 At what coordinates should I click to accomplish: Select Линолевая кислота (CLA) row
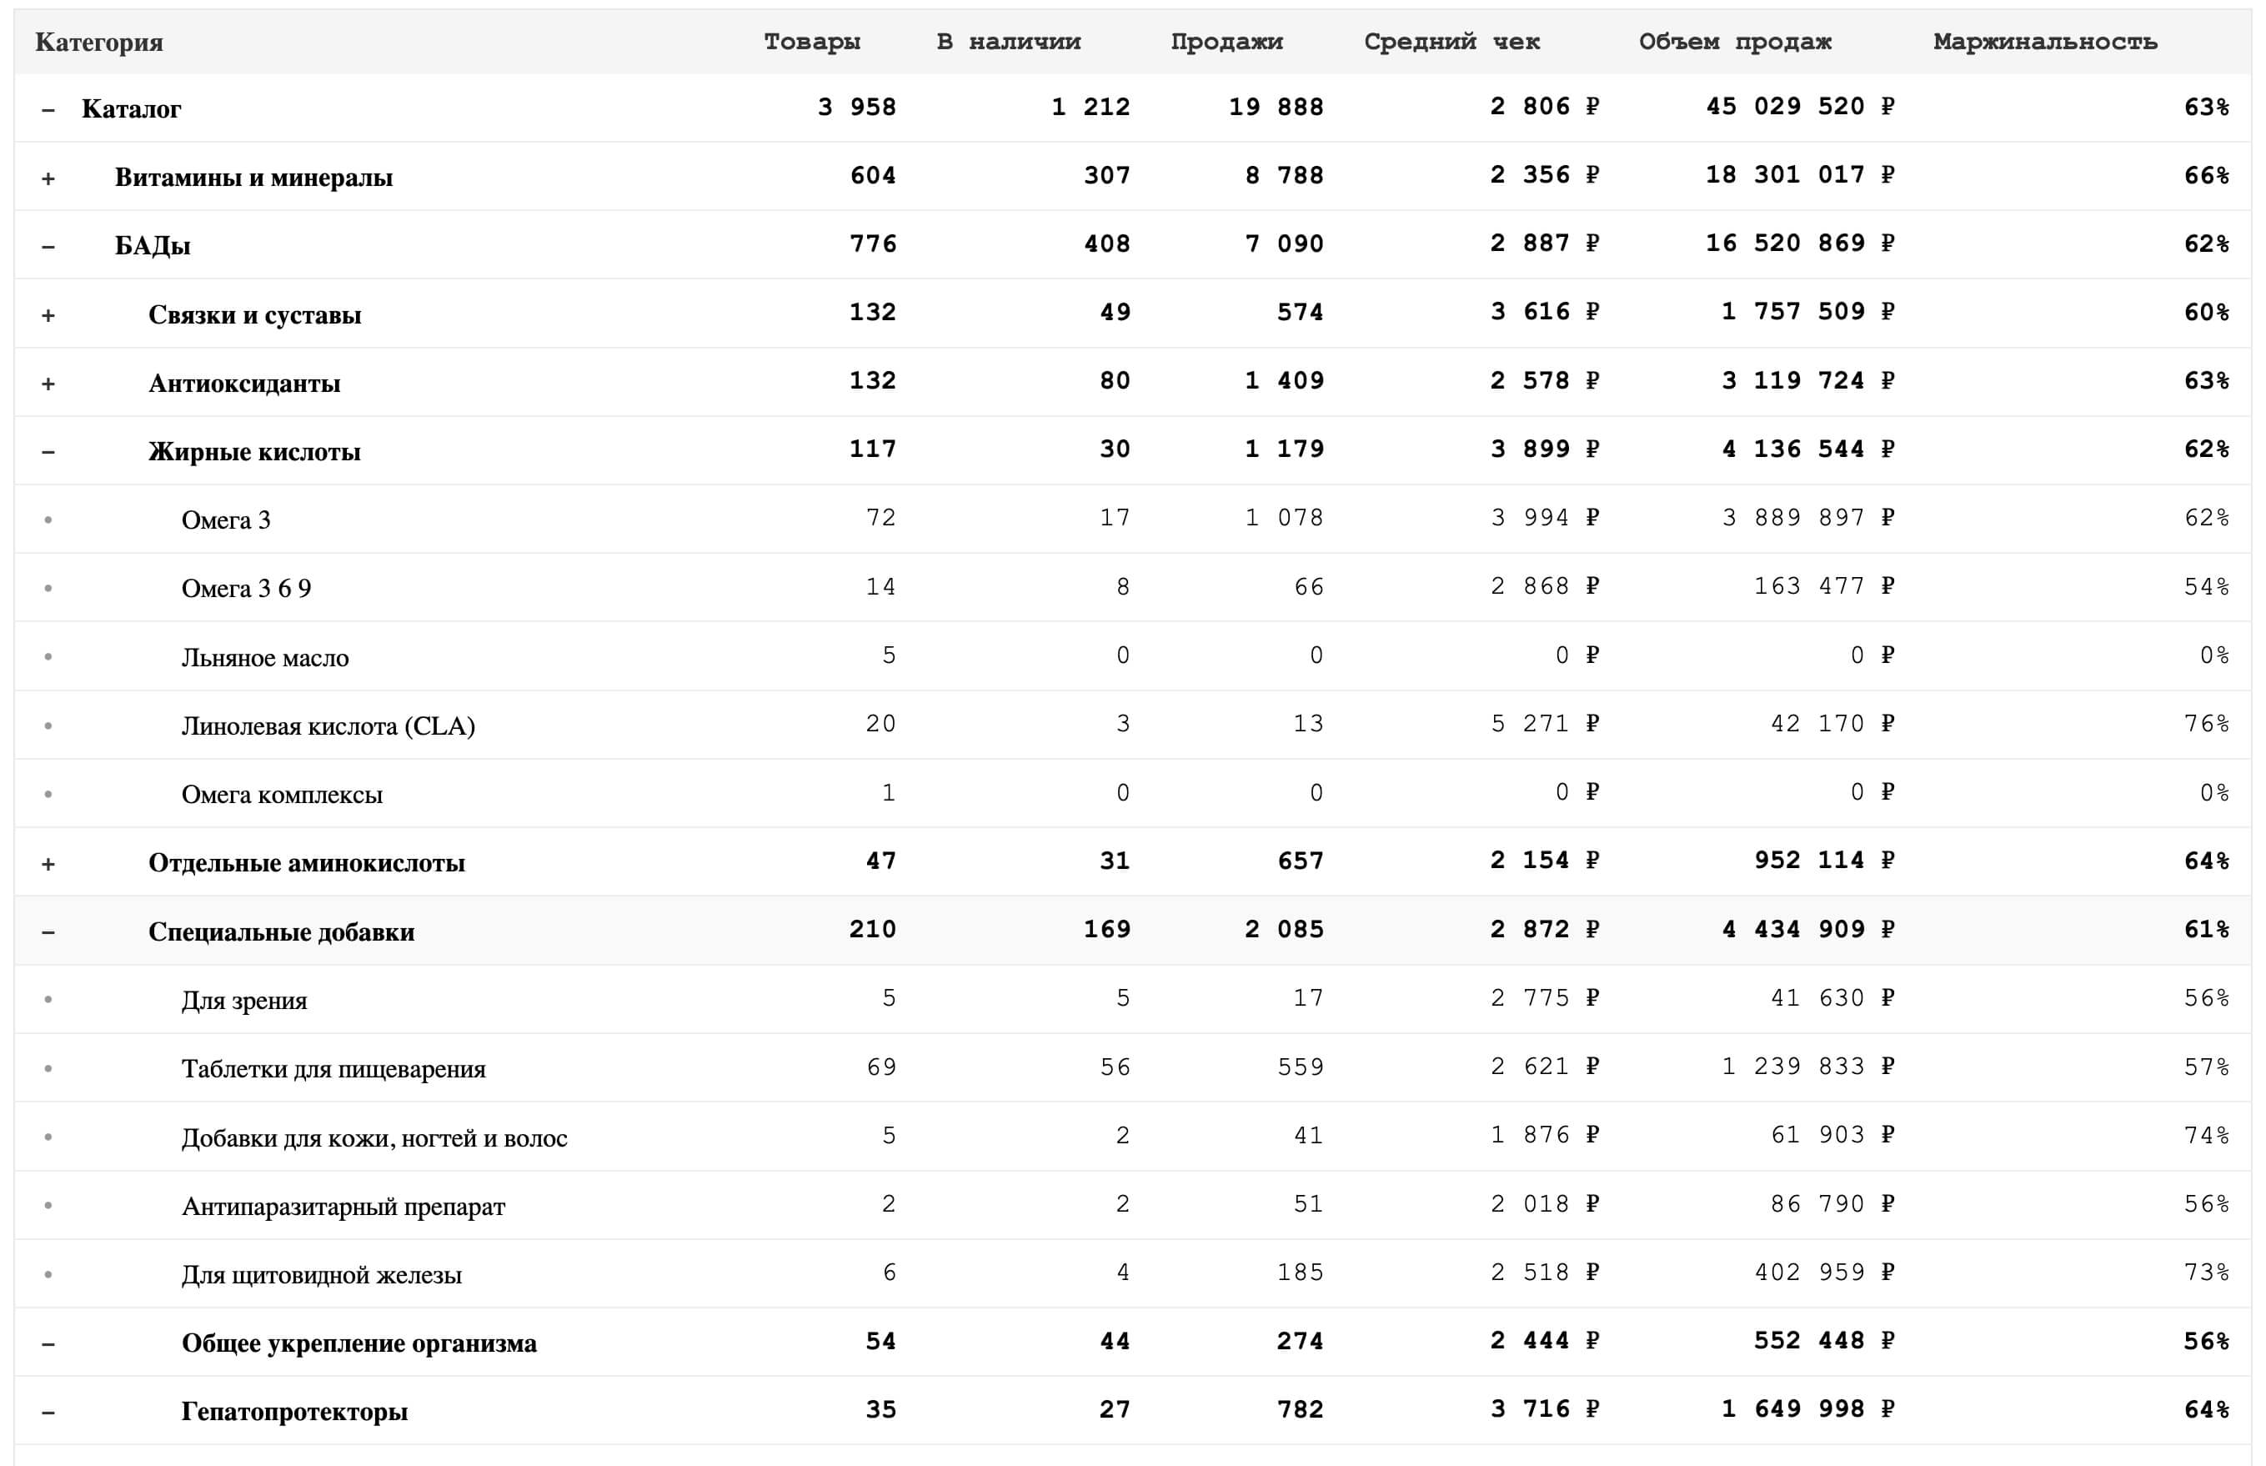coord(328,726)
